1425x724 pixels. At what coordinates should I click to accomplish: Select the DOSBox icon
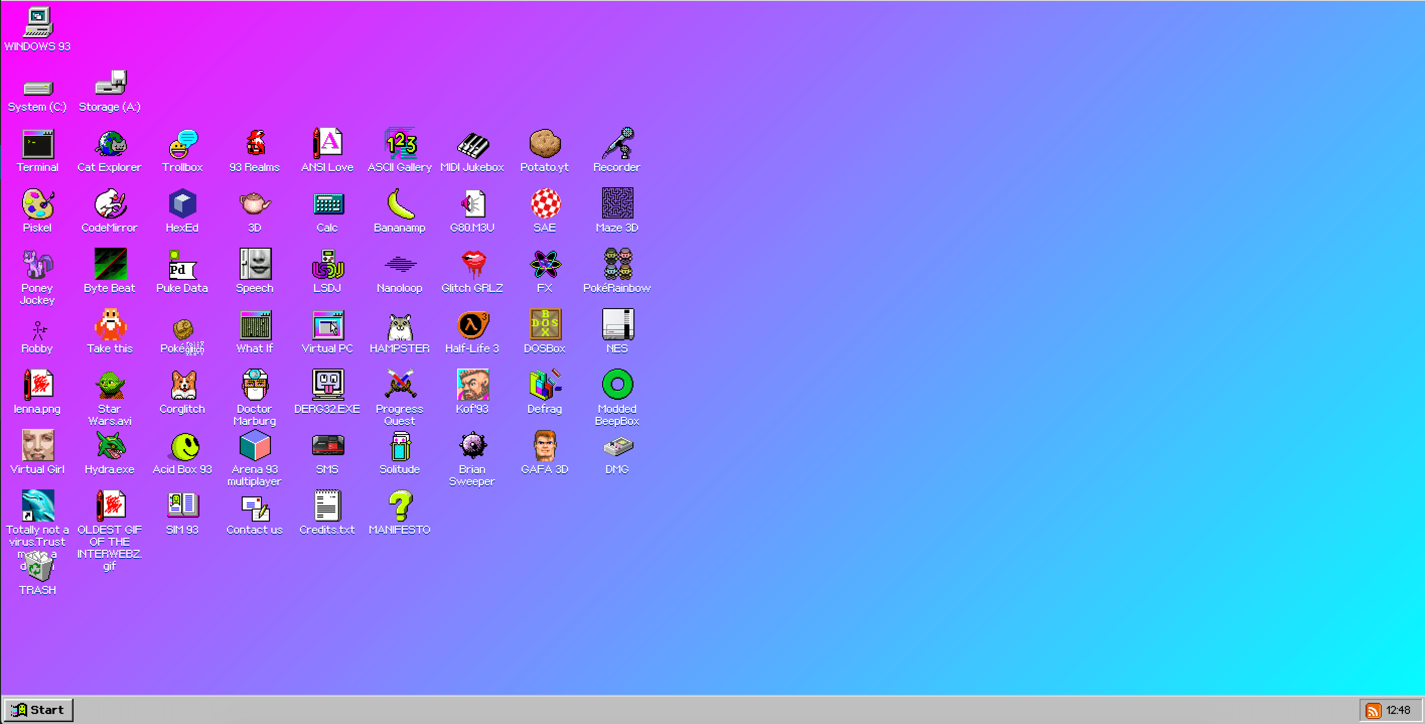pos(544,325)
